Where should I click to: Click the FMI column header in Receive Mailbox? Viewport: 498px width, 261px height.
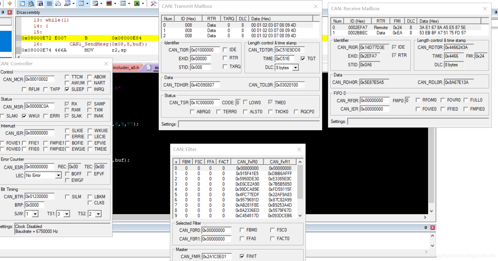(x=397, y=21)
